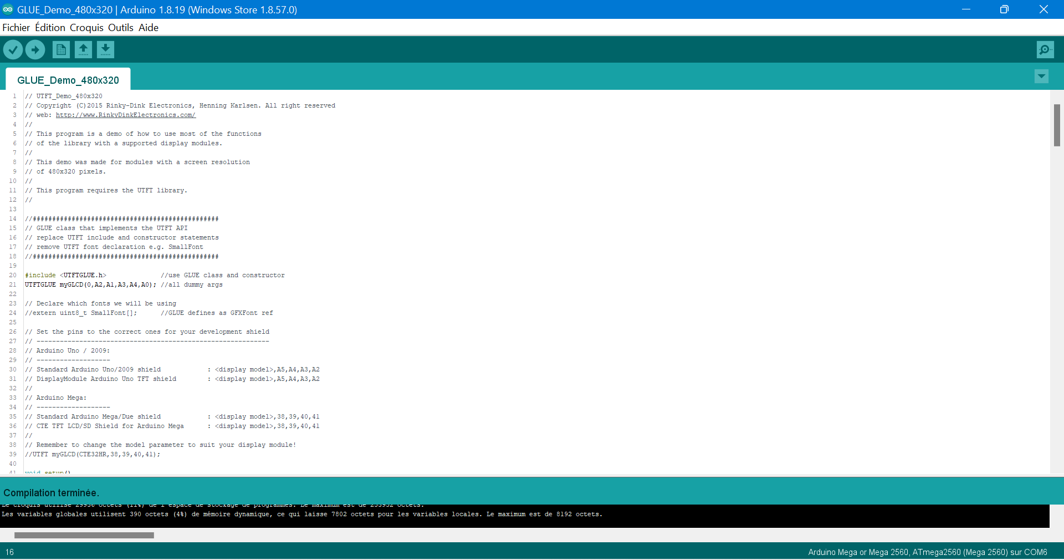Click the Verify sketch checkmark icon
This screenshot has width=1064, height=560.
pyautogui.click(x=13, y=50)
